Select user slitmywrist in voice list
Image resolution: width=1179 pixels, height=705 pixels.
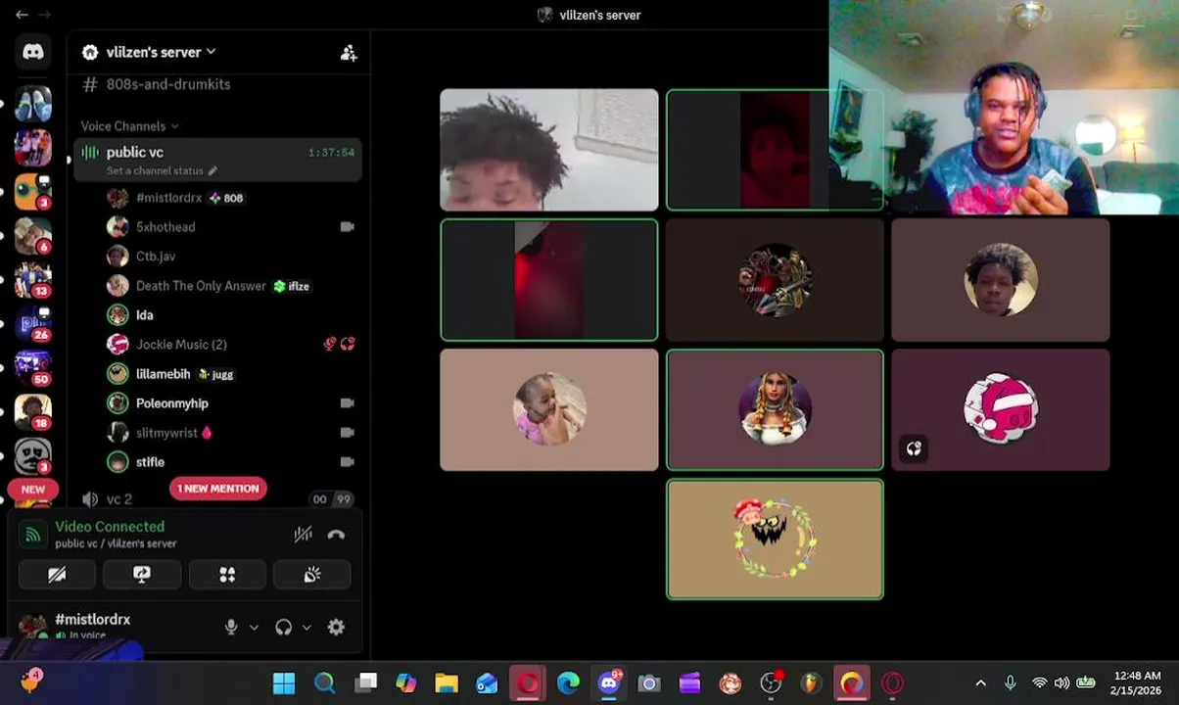pyautogui.click(x=167, y=433)
